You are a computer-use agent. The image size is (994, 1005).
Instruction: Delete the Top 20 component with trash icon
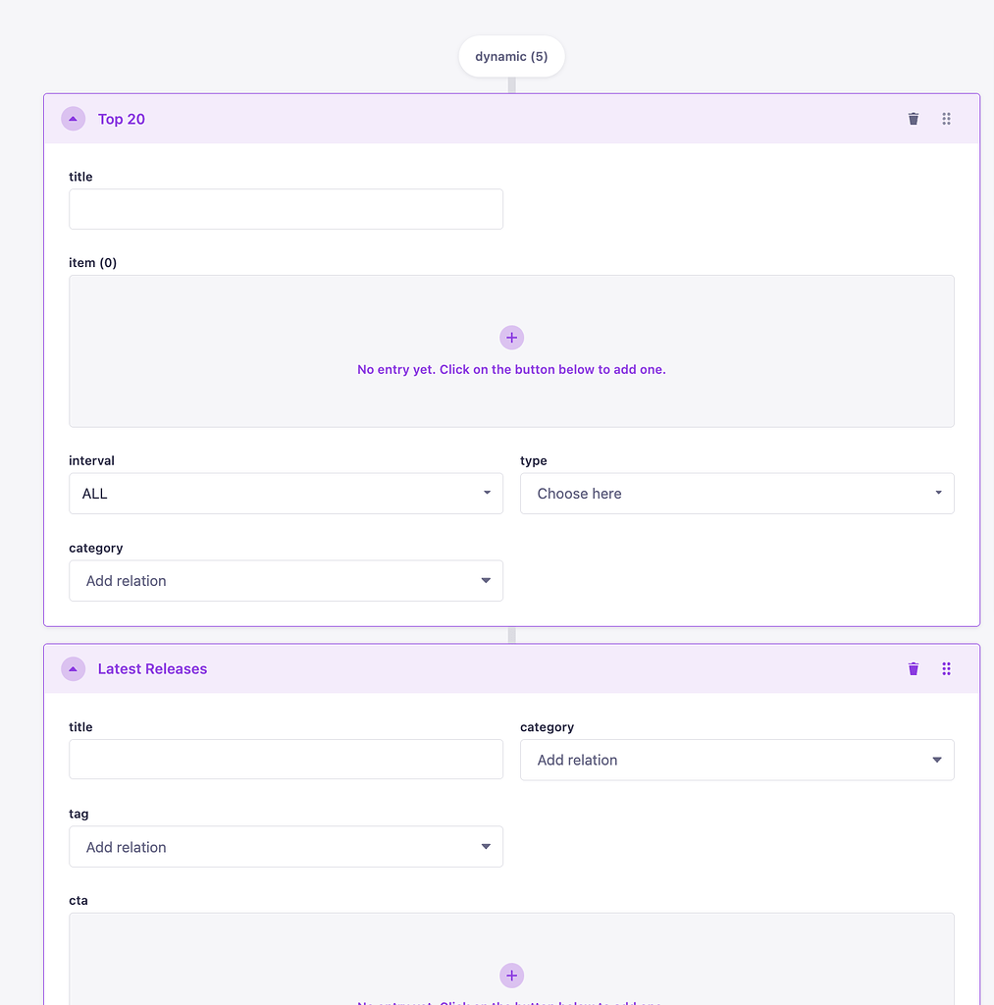(x=913, y=118)
